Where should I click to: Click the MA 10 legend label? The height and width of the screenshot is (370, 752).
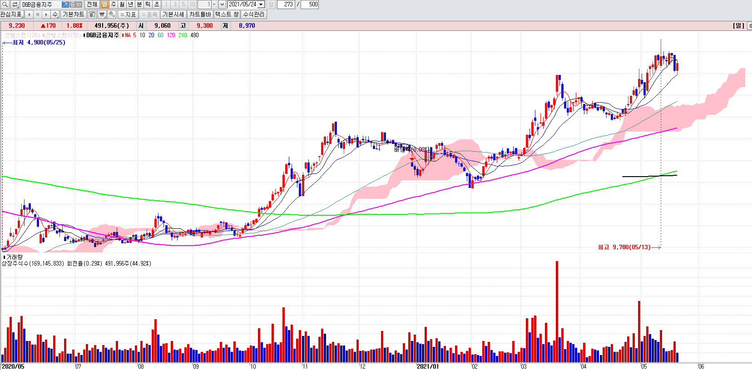coord(142,35)
